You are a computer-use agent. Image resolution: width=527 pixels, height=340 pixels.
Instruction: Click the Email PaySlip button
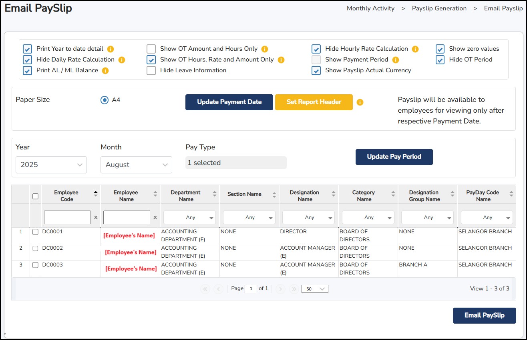pyautogui.click(x=484, y=315)
